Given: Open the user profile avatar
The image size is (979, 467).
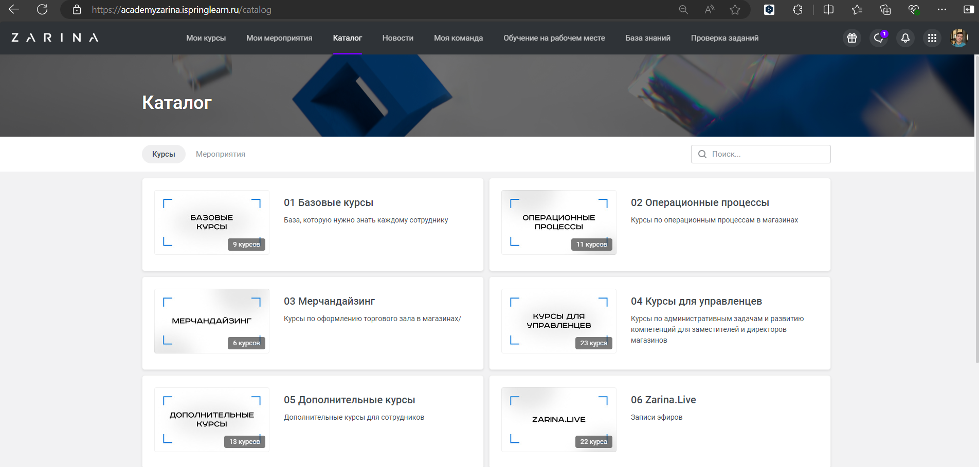Looking at the screenshot, I should (x=959, y=38).
